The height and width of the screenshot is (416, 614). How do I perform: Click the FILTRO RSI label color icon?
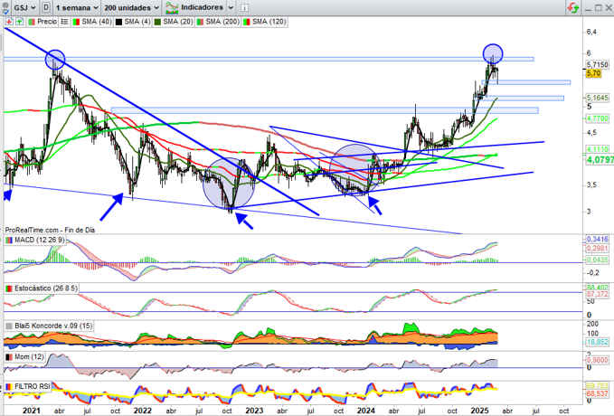coord(9,386)
